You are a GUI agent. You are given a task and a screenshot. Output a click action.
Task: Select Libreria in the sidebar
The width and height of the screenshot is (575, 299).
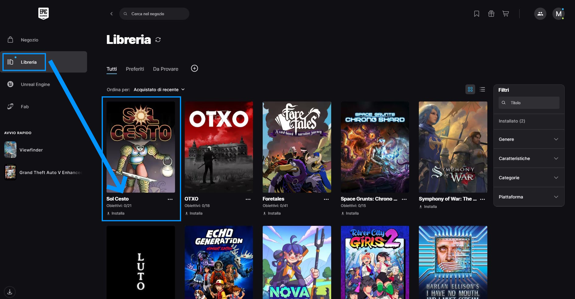click(x=44, y=62)
